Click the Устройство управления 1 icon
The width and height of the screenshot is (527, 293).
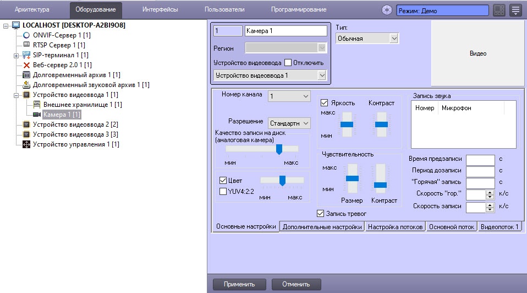[x=26, y=144]
